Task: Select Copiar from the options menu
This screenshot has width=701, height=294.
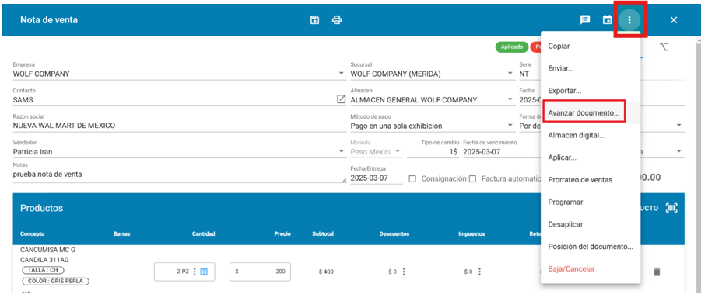Action: [590, 46]
